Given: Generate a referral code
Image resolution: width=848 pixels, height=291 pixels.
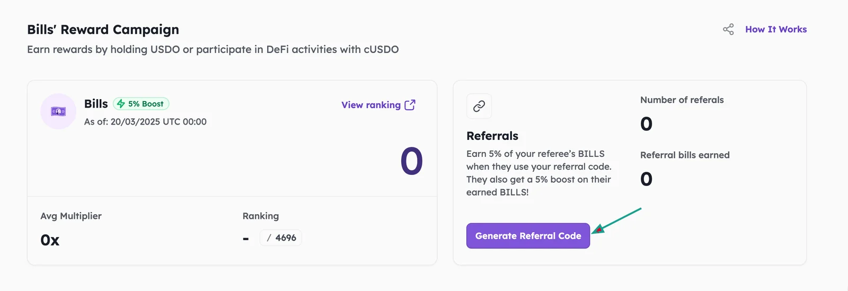Looking at the screenshot, I should 528,236.
